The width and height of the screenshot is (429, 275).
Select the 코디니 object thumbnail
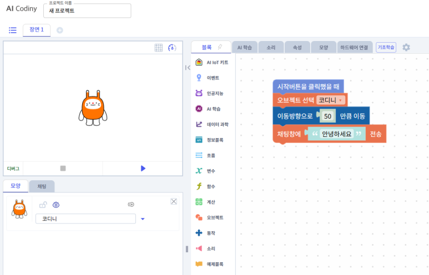point(19,209)
